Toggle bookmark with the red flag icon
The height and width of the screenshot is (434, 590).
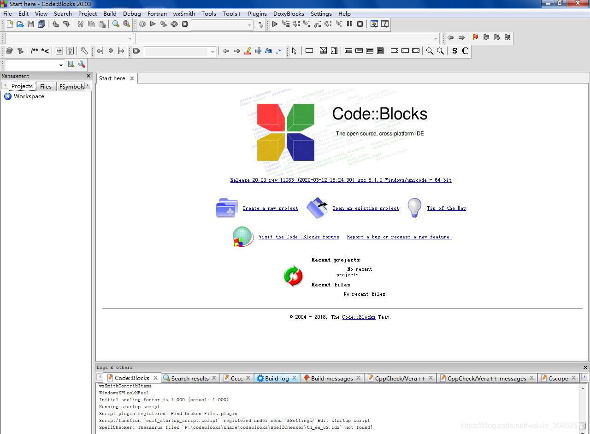pos(475,37)
